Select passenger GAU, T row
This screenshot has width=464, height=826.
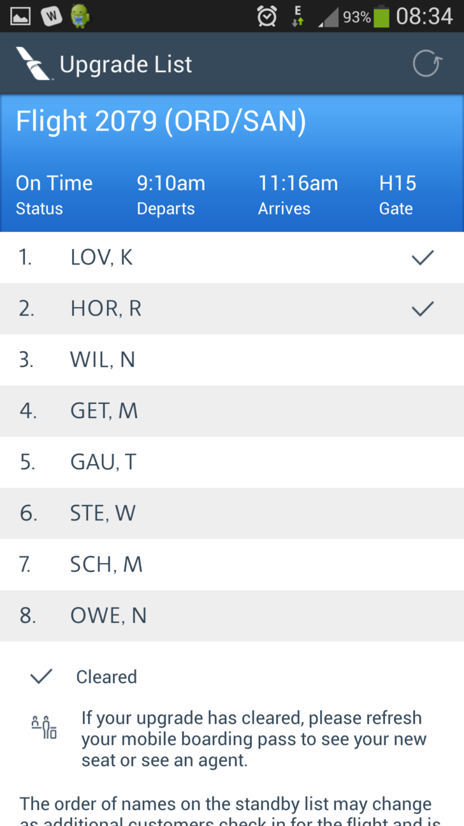tap(232, 462)
